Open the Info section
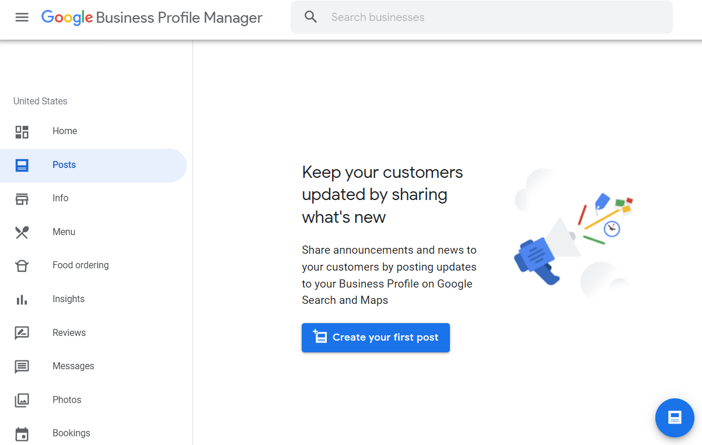Viewport: 702px width, 445px height. point(60,198)
